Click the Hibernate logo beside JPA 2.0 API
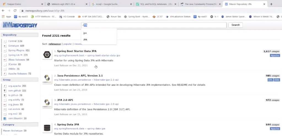 pos(47,104)
